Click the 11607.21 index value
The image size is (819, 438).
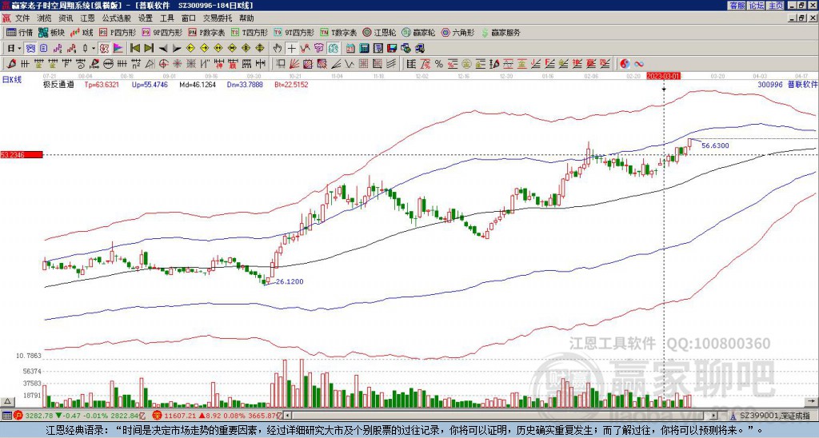(181, 416)
